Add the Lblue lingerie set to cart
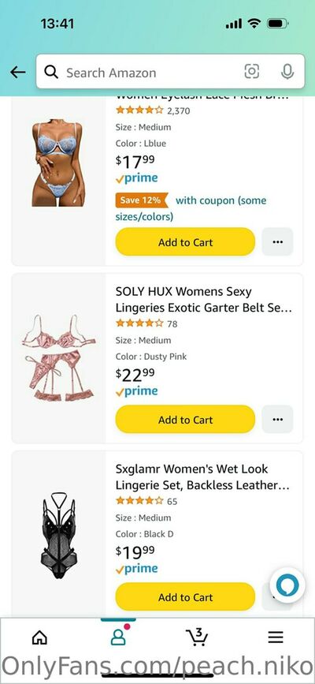Viewport: 315px width, 684px height. coord(185,242)
